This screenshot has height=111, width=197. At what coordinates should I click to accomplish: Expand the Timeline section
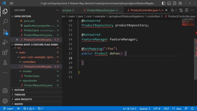coord(36,95)
